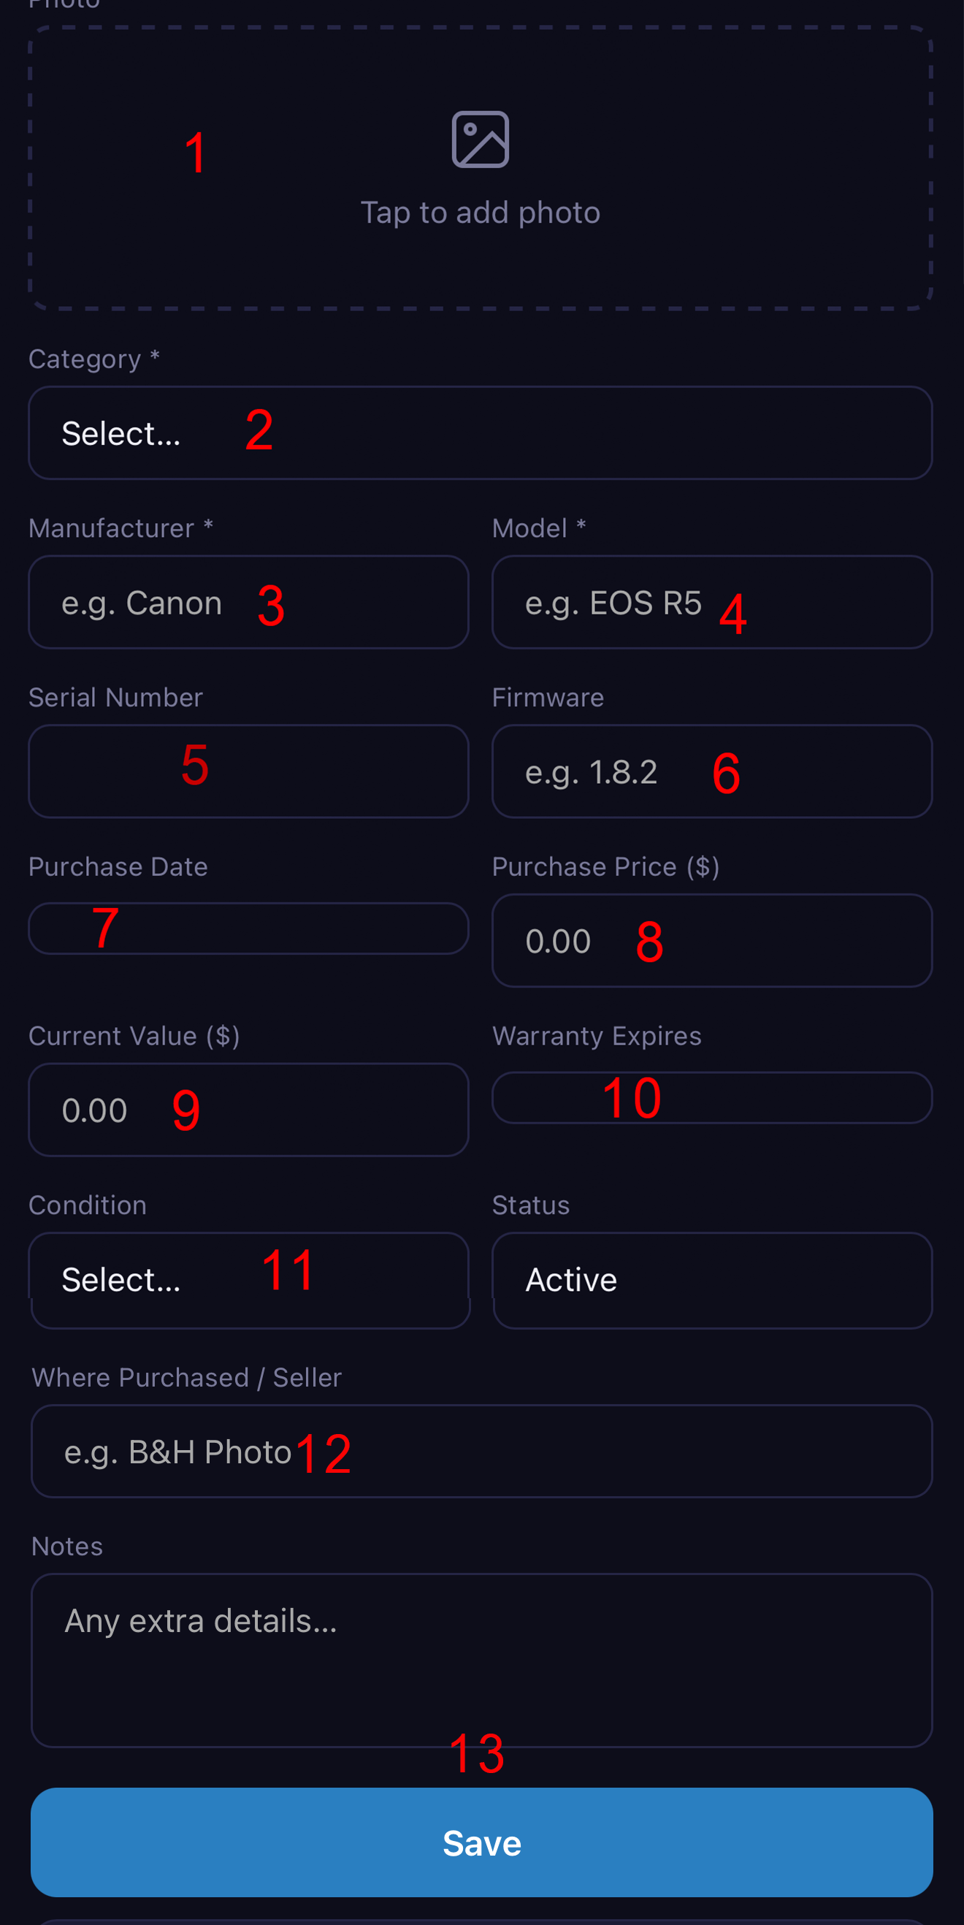Click the Firmware input field

tap(712, 771)
